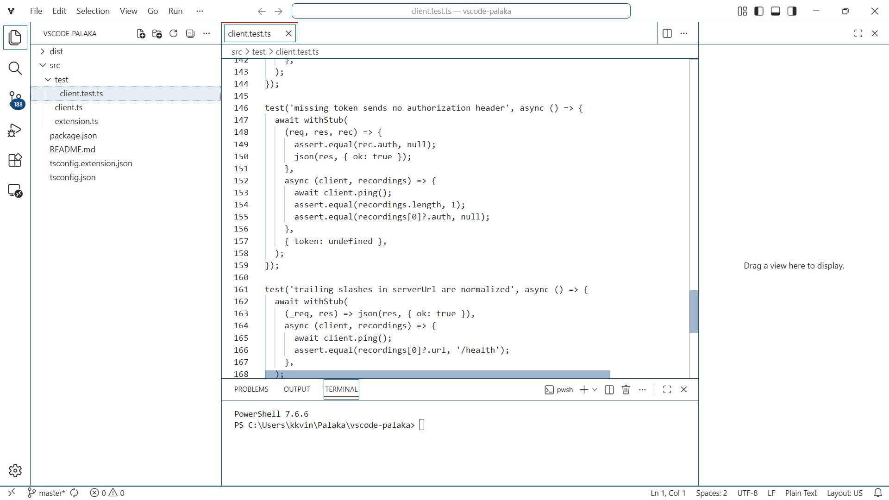Collapse all folders in explorer
Screen dimensions: 889x500
tap(190, 34)
